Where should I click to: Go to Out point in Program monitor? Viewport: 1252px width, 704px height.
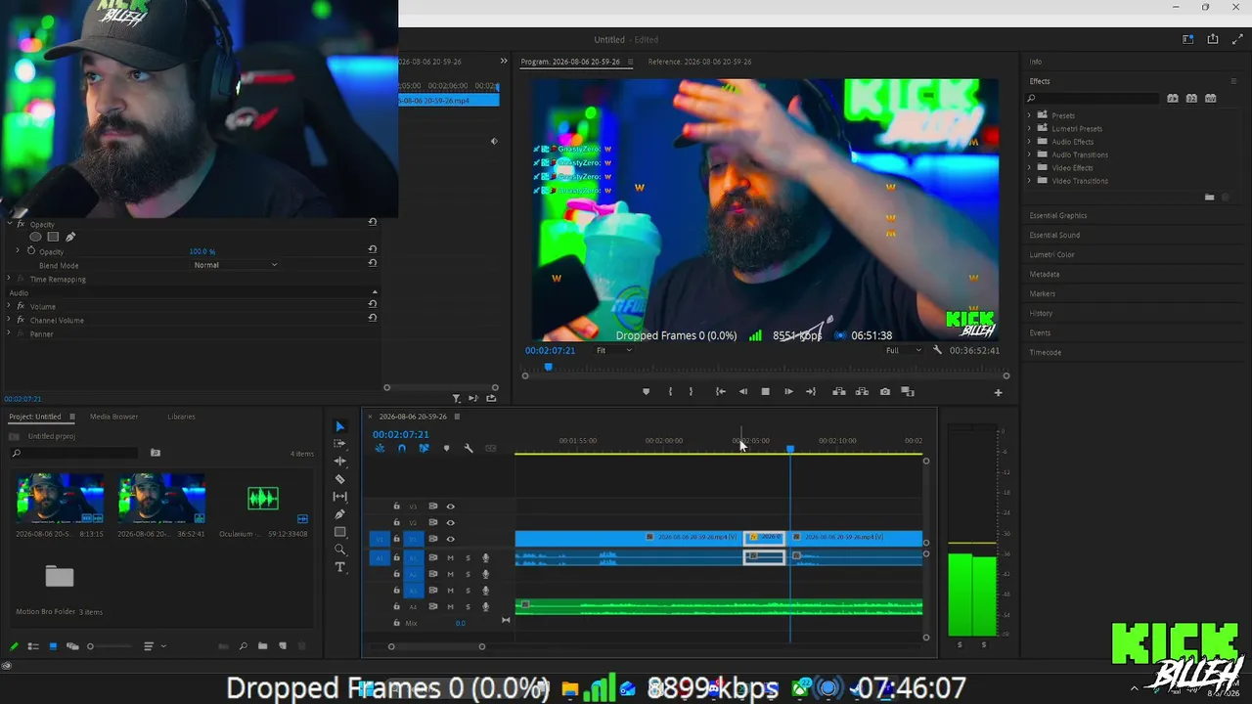[x=811, y=392]
